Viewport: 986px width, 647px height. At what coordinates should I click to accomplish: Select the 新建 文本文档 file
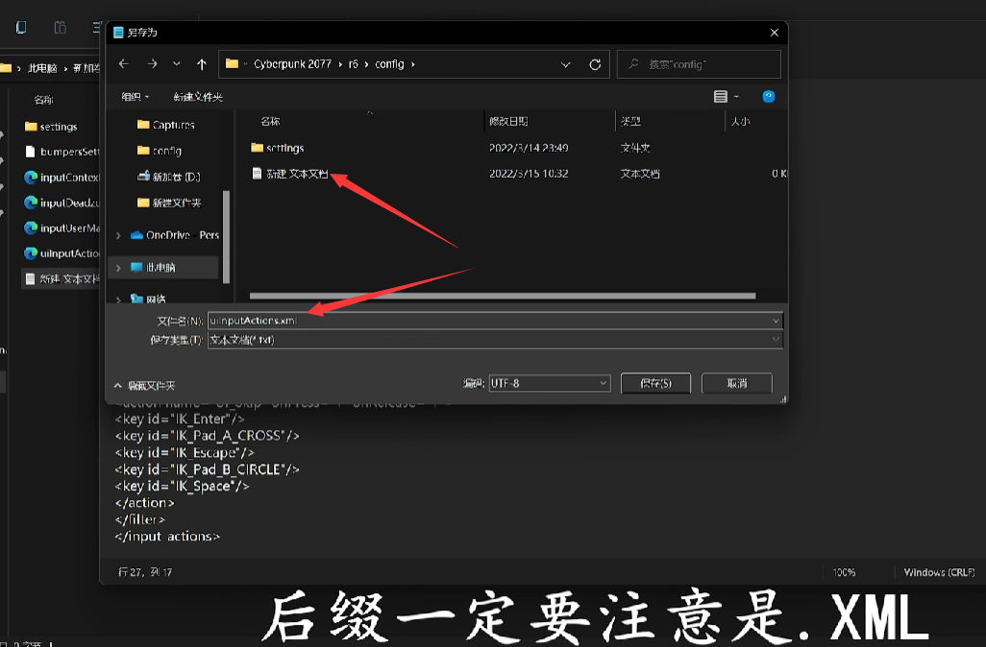(x=296, y=174)
